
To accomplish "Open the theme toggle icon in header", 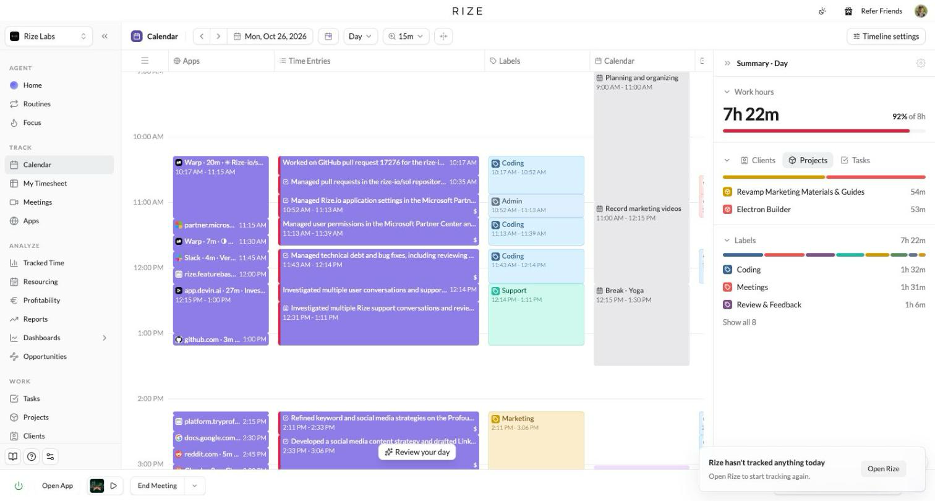I will tap(822, 11).
